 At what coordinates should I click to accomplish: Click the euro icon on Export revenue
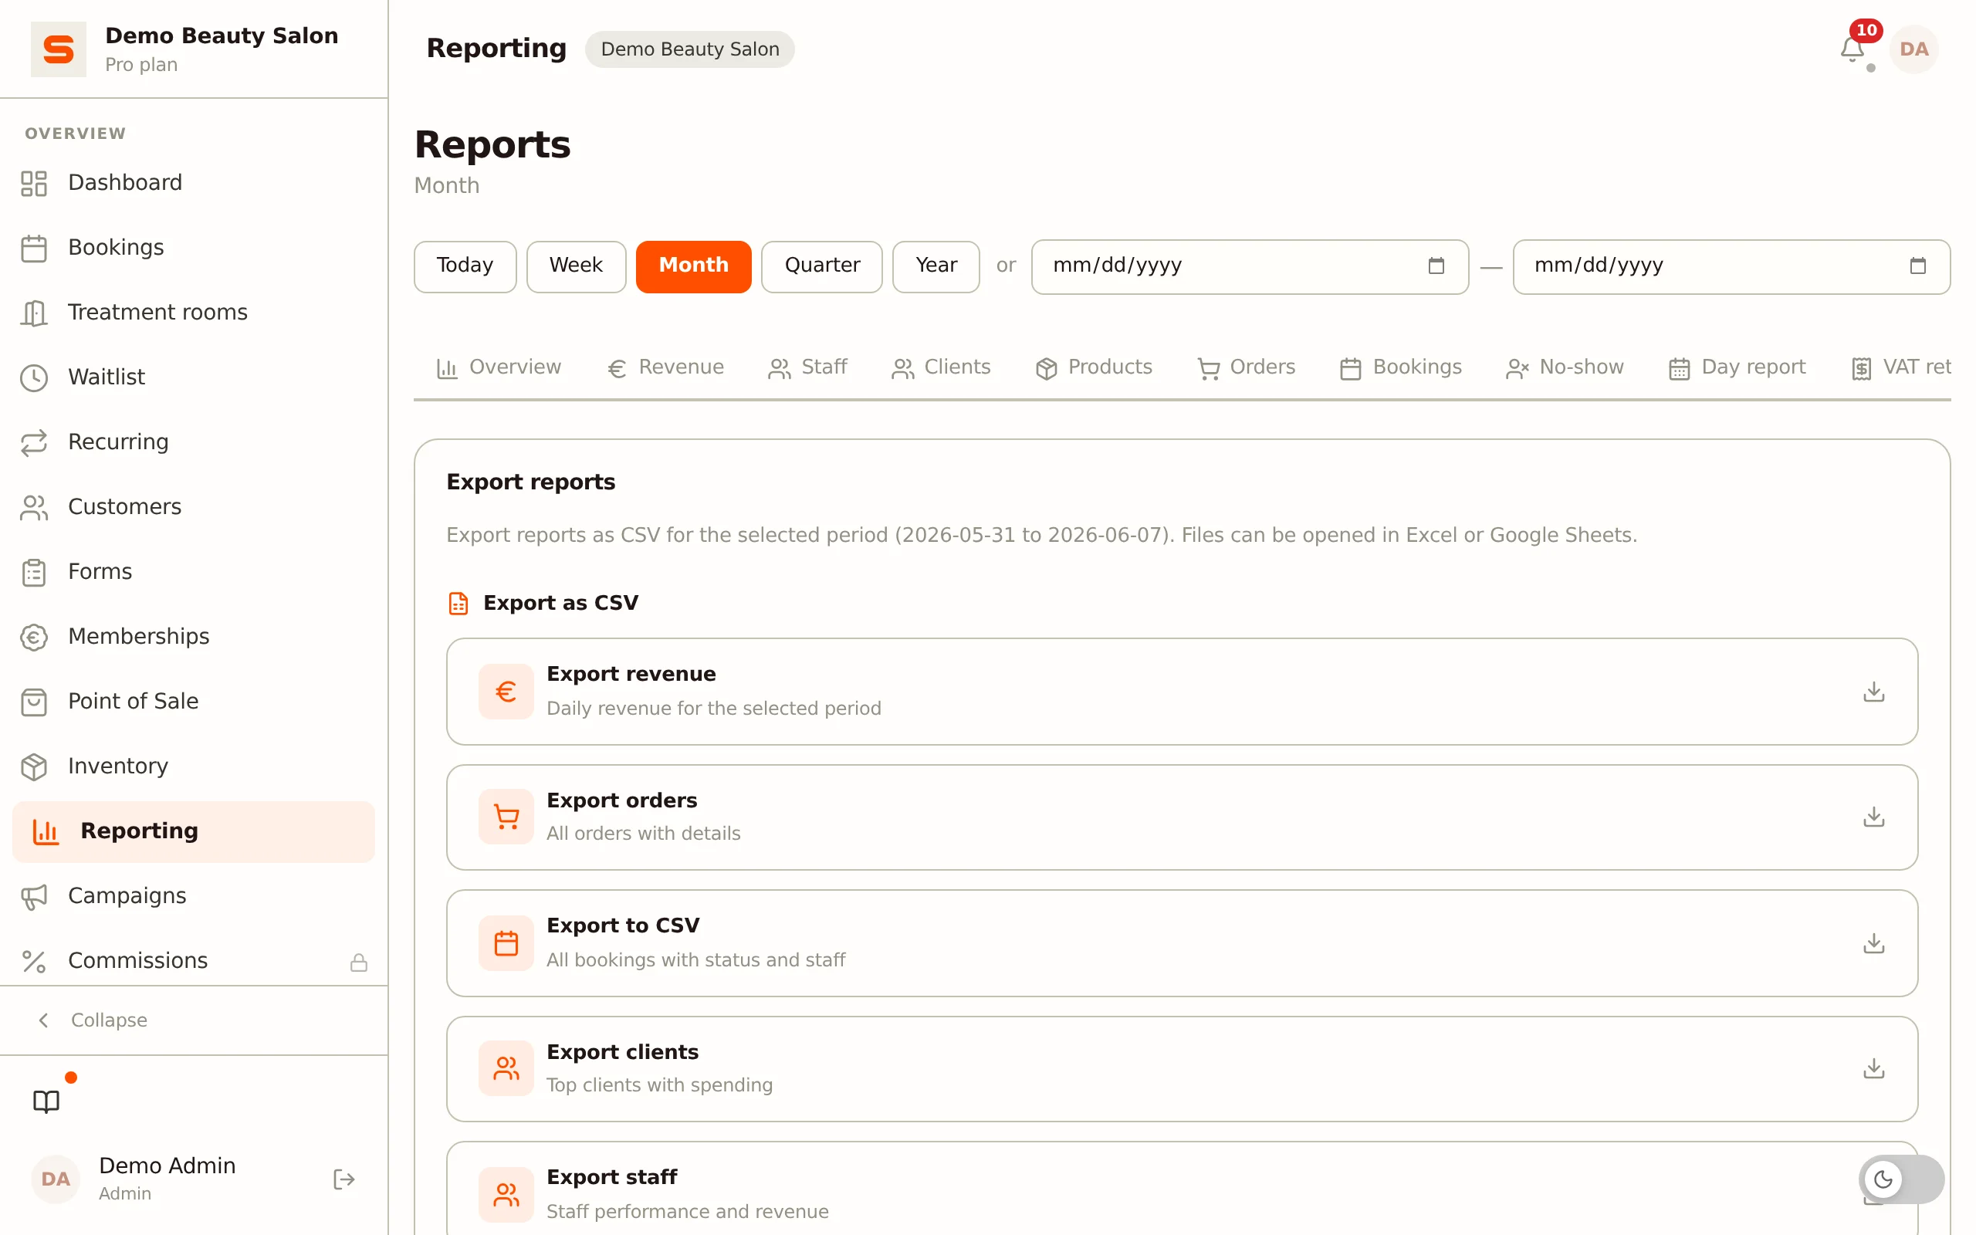[506, 692]
